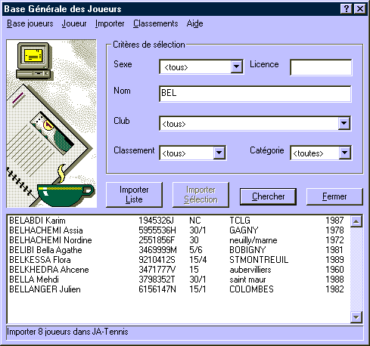
Task: Expand the Sexe dropdown
Action: 236,66
